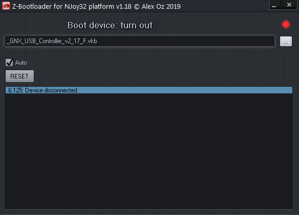
Task: Select the Device disconnected log entry
Action: pos(149,90)
